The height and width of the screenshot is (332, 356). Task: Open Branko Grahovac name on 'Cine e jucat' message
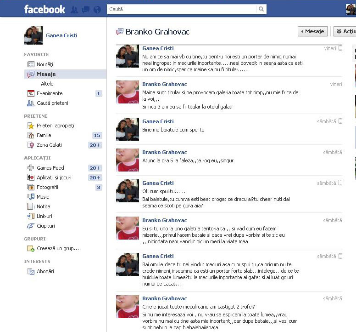tap(165, 298)
